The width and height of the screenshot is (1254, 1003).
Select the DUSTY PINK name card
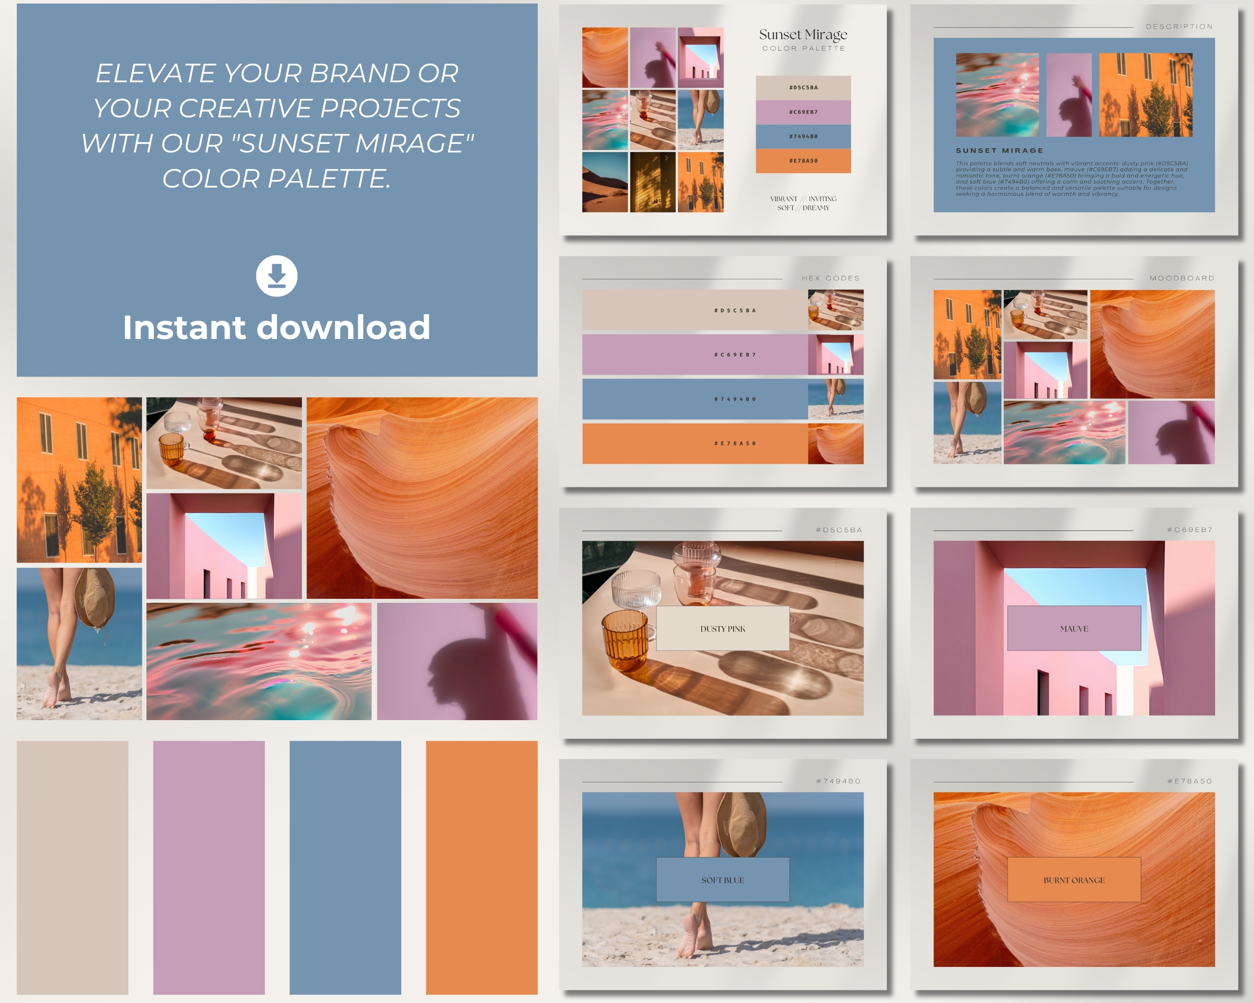click(x=722, y=629)
